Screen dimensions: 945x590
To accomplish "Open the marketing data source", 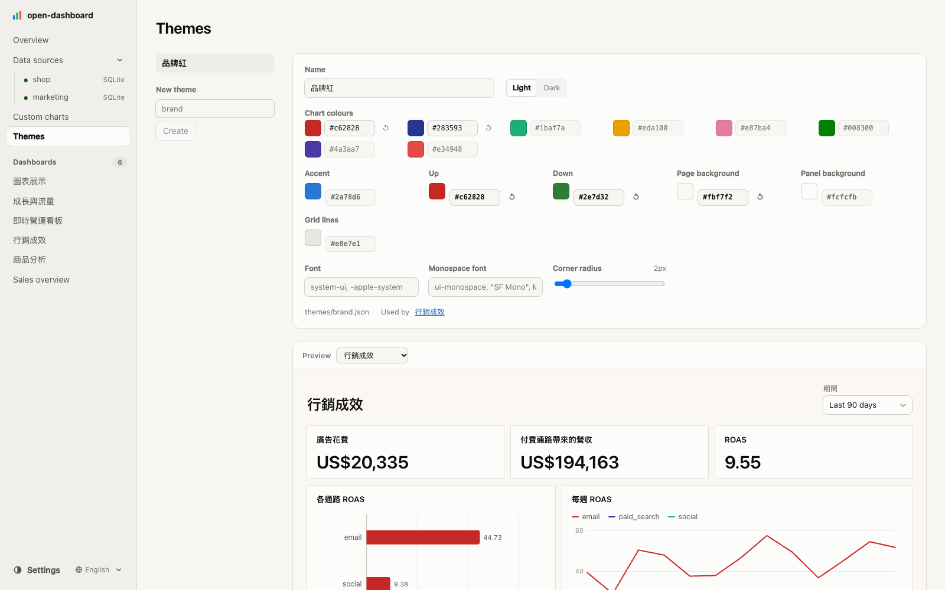I will click(x=73, y=97).
